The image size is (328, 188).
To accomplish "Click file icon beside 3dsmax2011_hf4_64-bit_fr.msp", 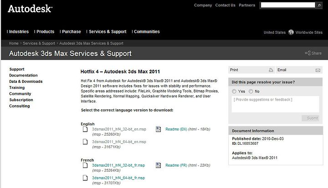I will click(x=85, y=178).
